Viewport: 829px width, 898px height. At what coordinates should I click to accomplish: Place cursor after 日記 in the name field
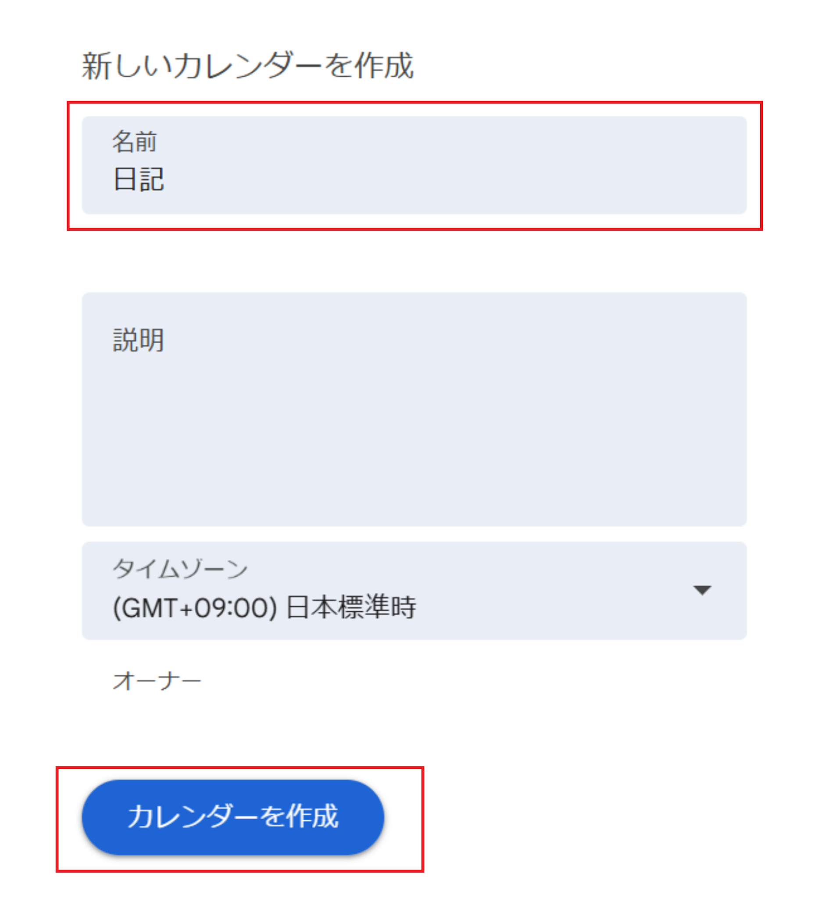tap(167, 180)
